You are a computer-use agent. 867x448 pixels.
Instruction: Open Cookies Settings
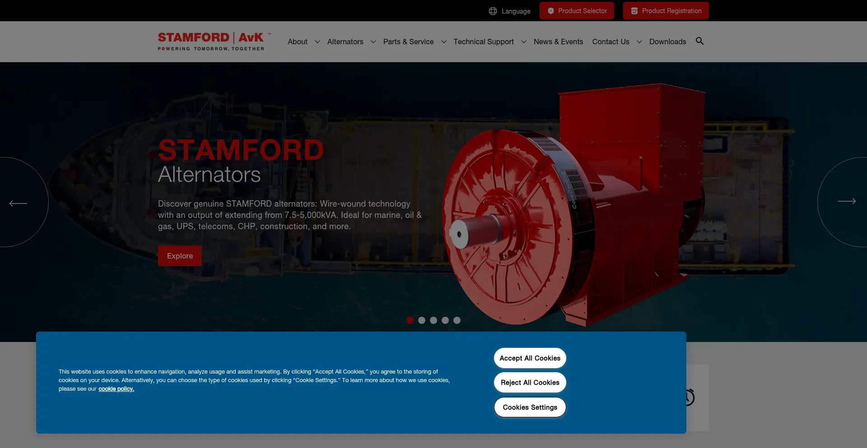(530, 407)
